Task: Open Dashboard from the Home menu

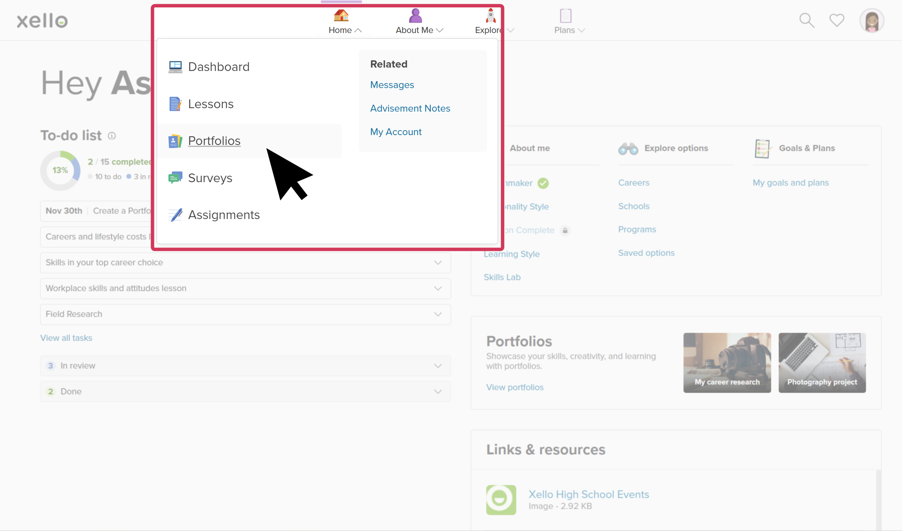Action: coord(219,66)
